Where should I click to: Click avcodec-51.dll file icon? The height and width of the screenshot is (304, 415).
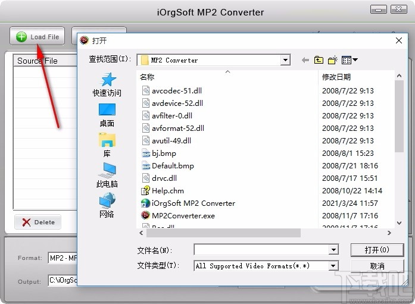coord(146,90)
